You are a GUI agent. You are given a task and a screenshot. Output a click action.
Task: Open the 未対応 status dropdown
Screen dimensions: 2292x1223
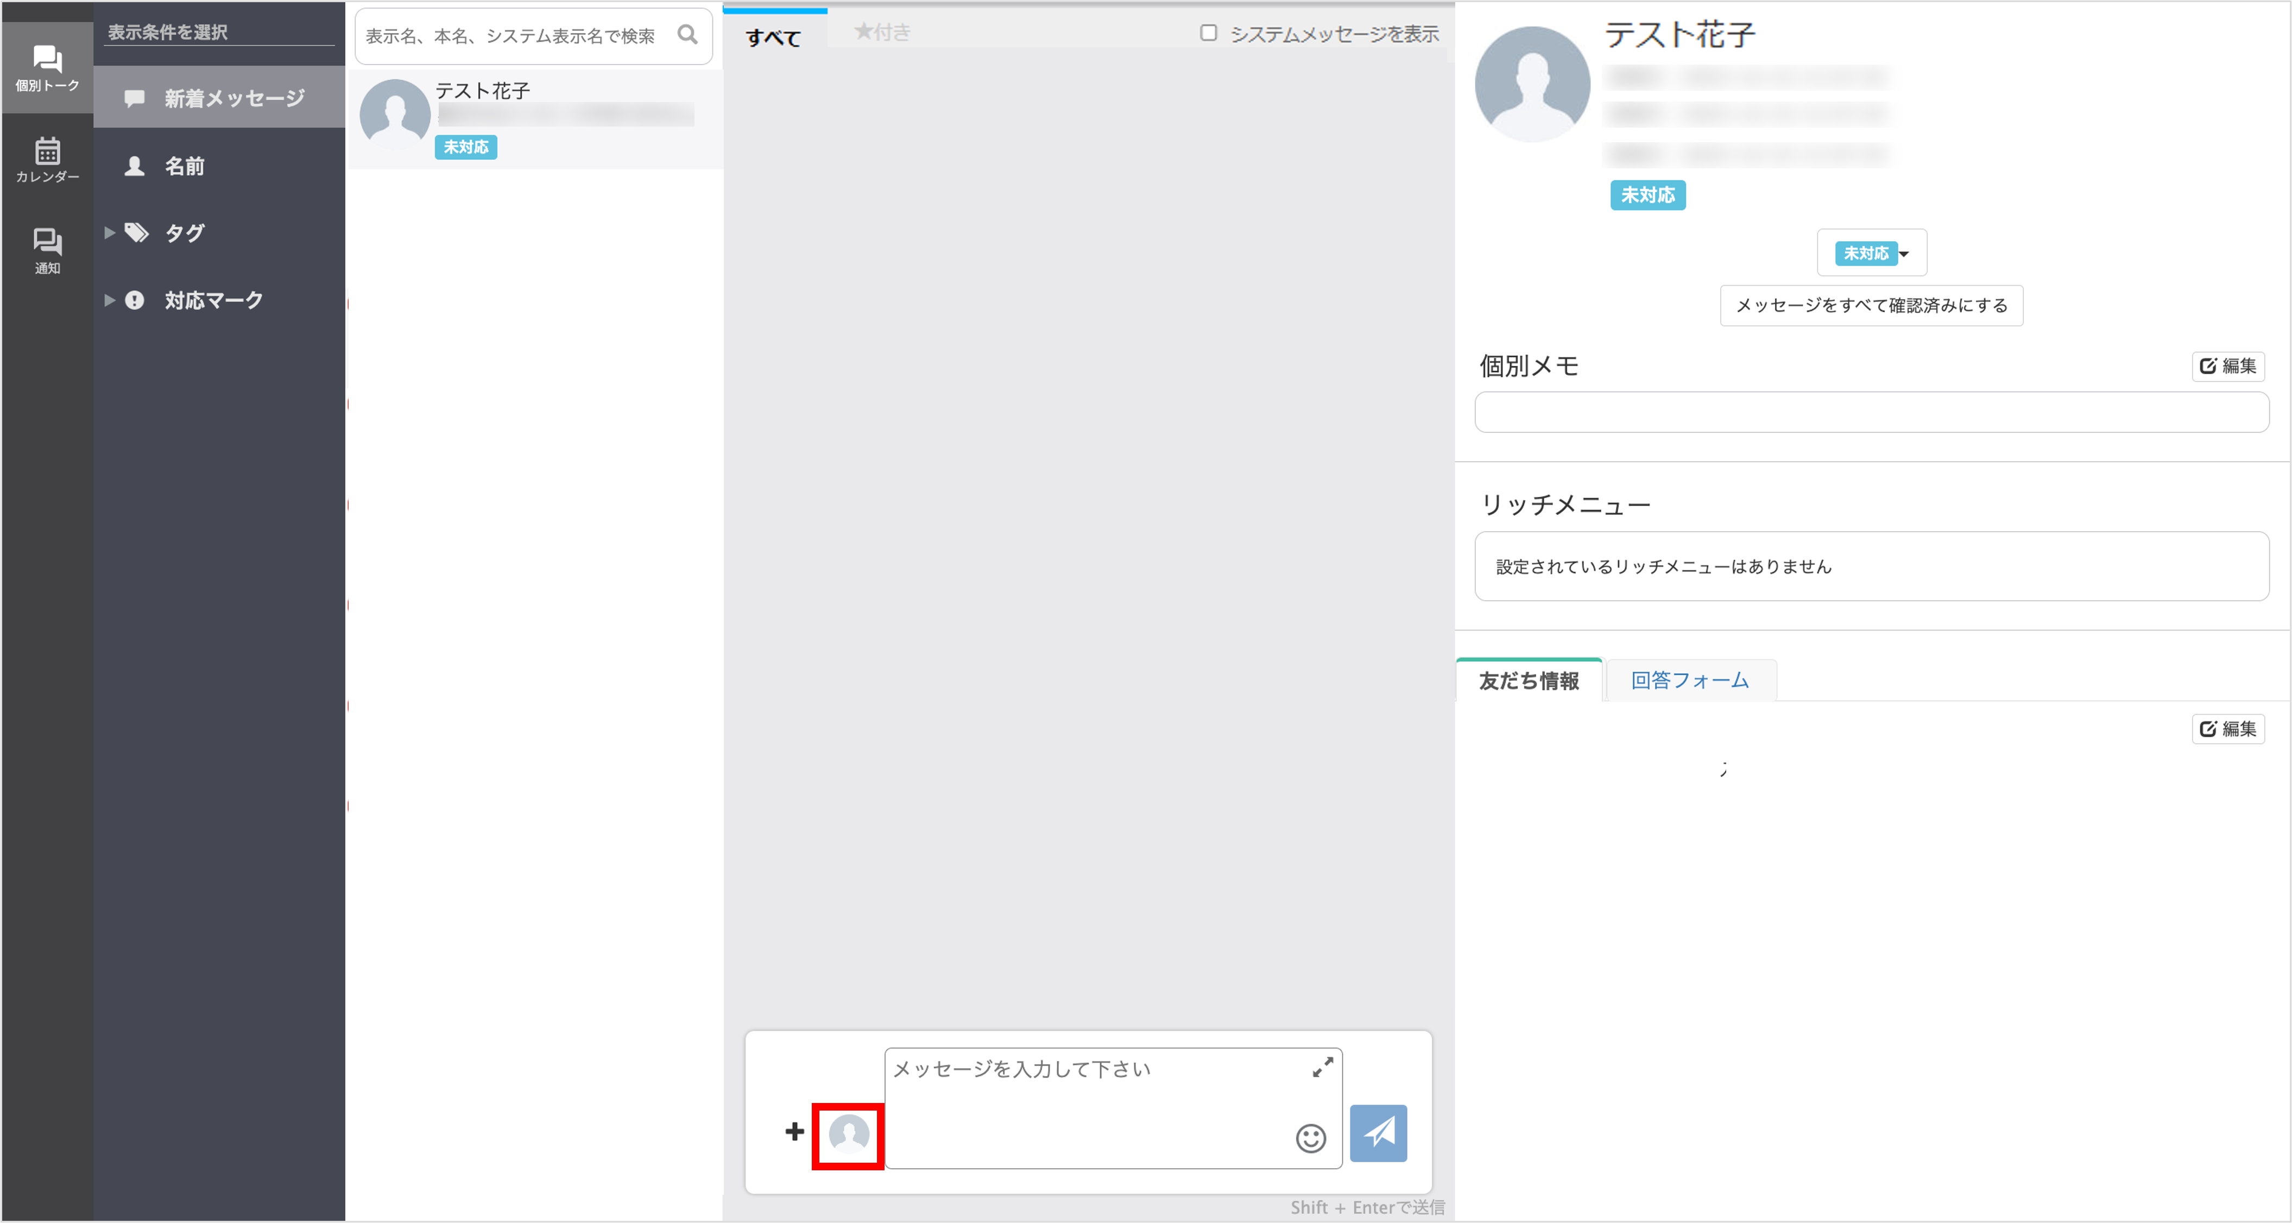[1871, 253]
